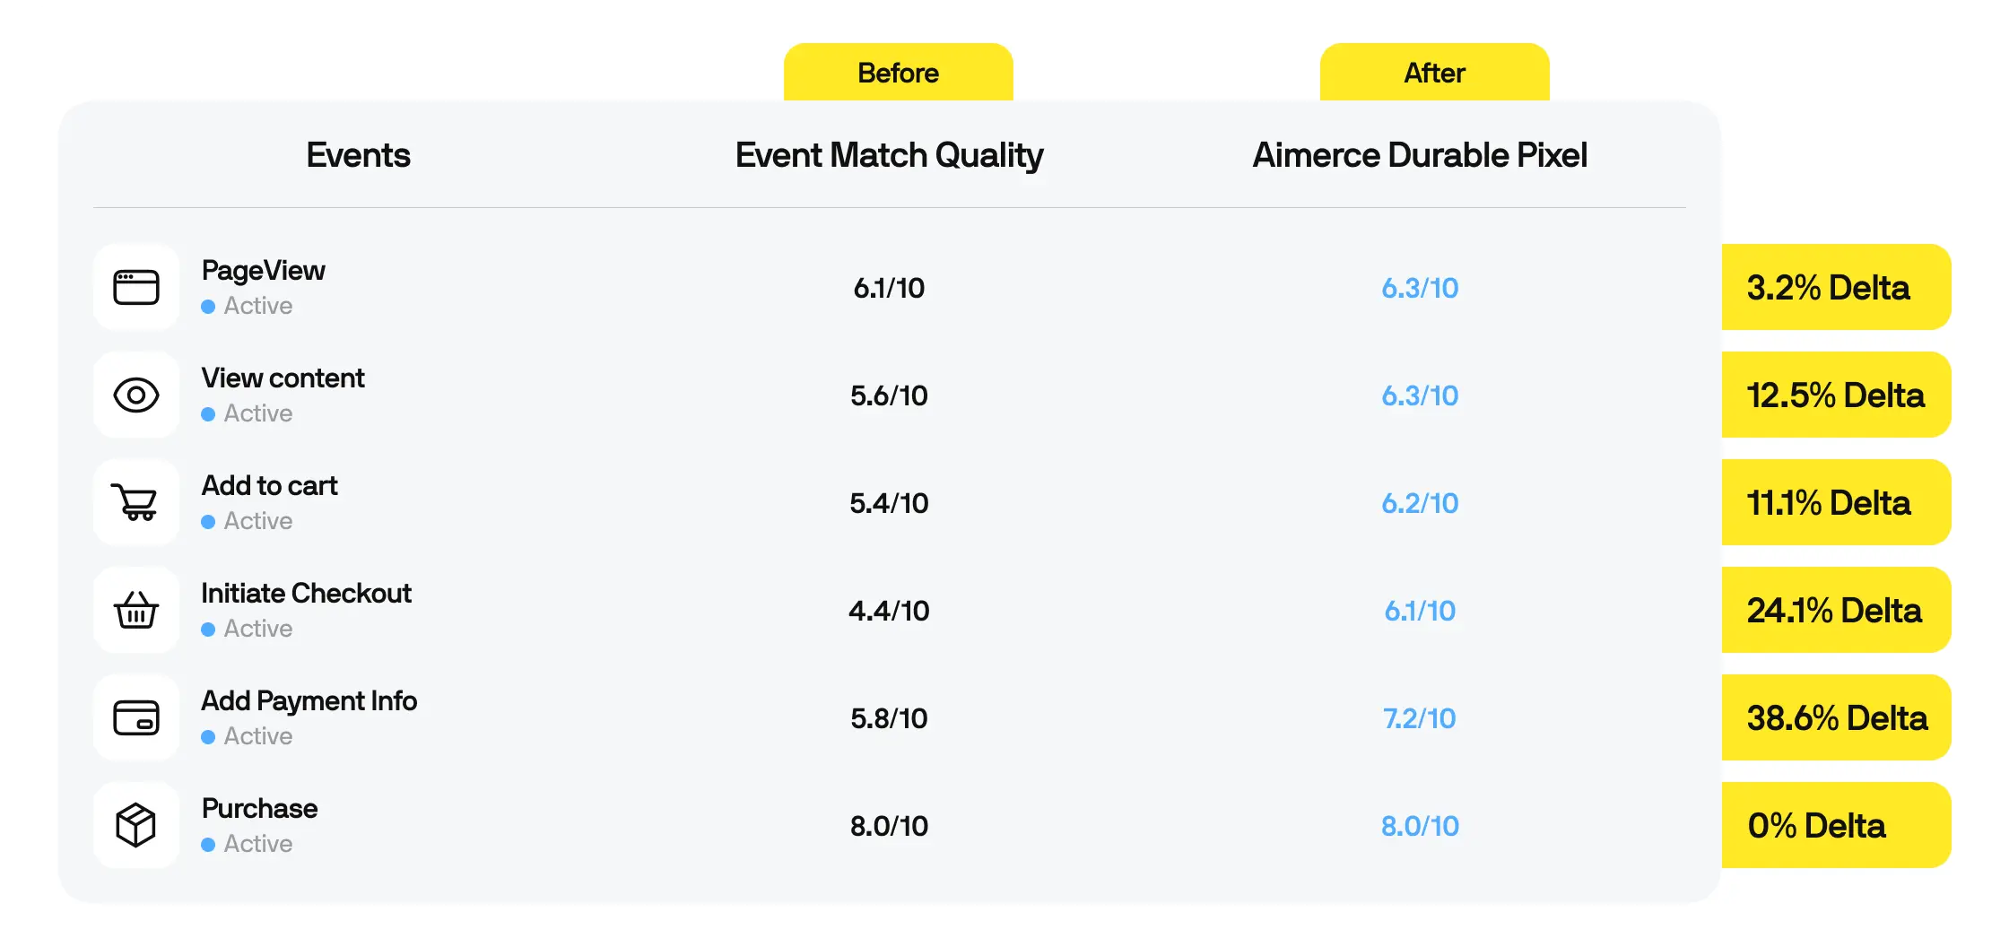The height and width of the screenshot is (947, 2009).
Task: Click the Add Payment Info event name
Action: 309,701
